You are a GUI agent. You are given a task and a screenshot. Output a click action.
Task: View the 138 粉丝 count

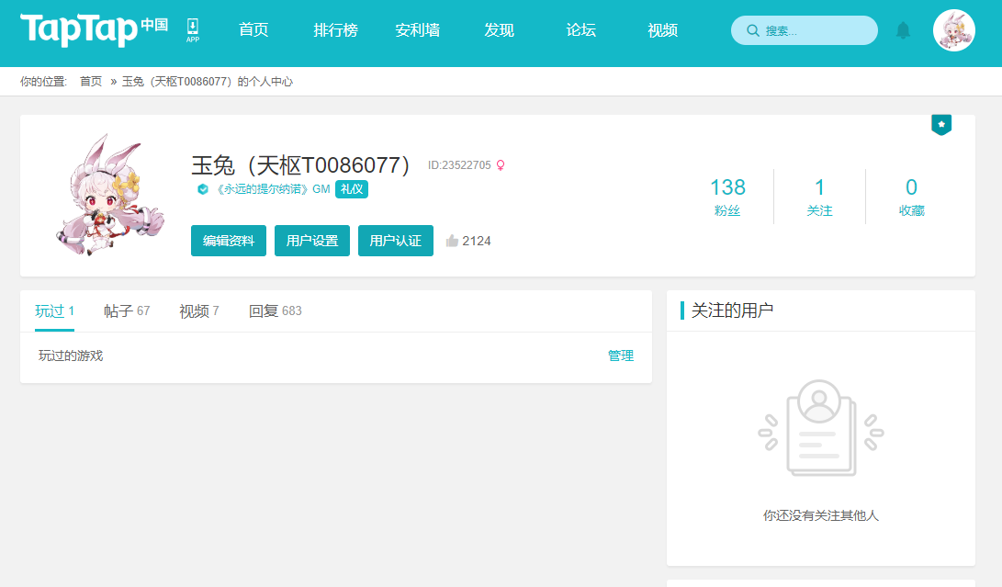coord(728,197)
